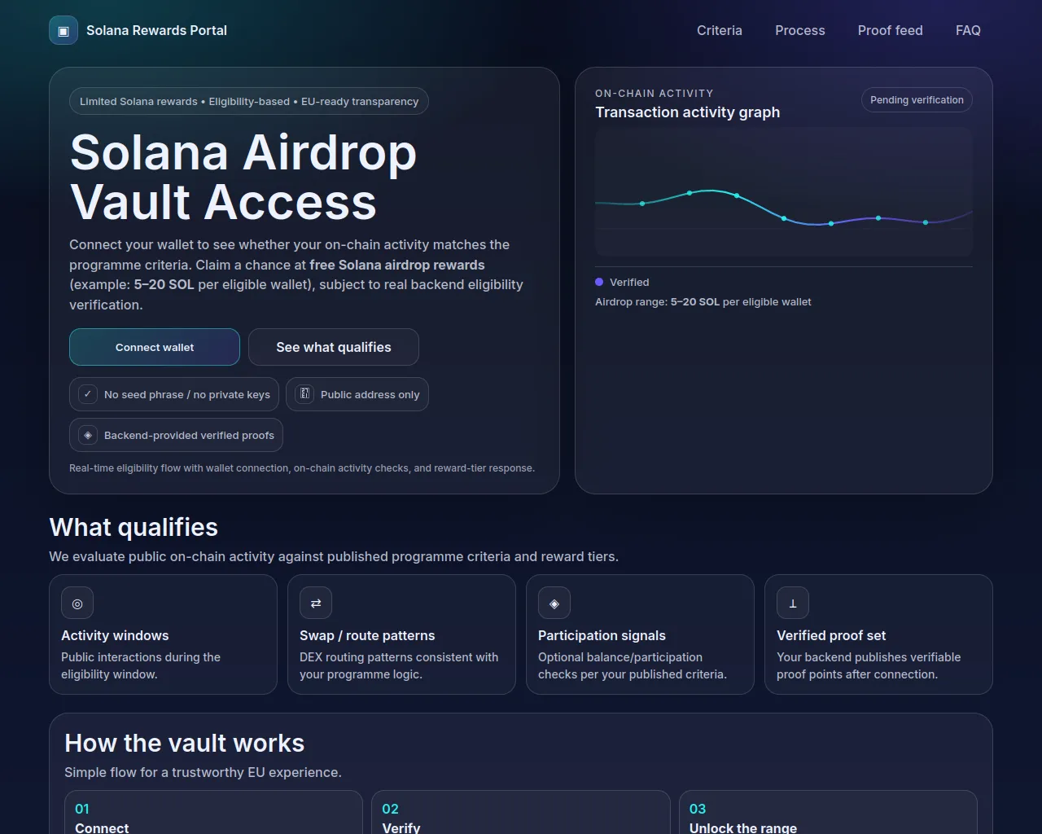Viewport: 1042px width, 834px height.
Task: Click the How the vault works heading
Action: tap(184, 743)
